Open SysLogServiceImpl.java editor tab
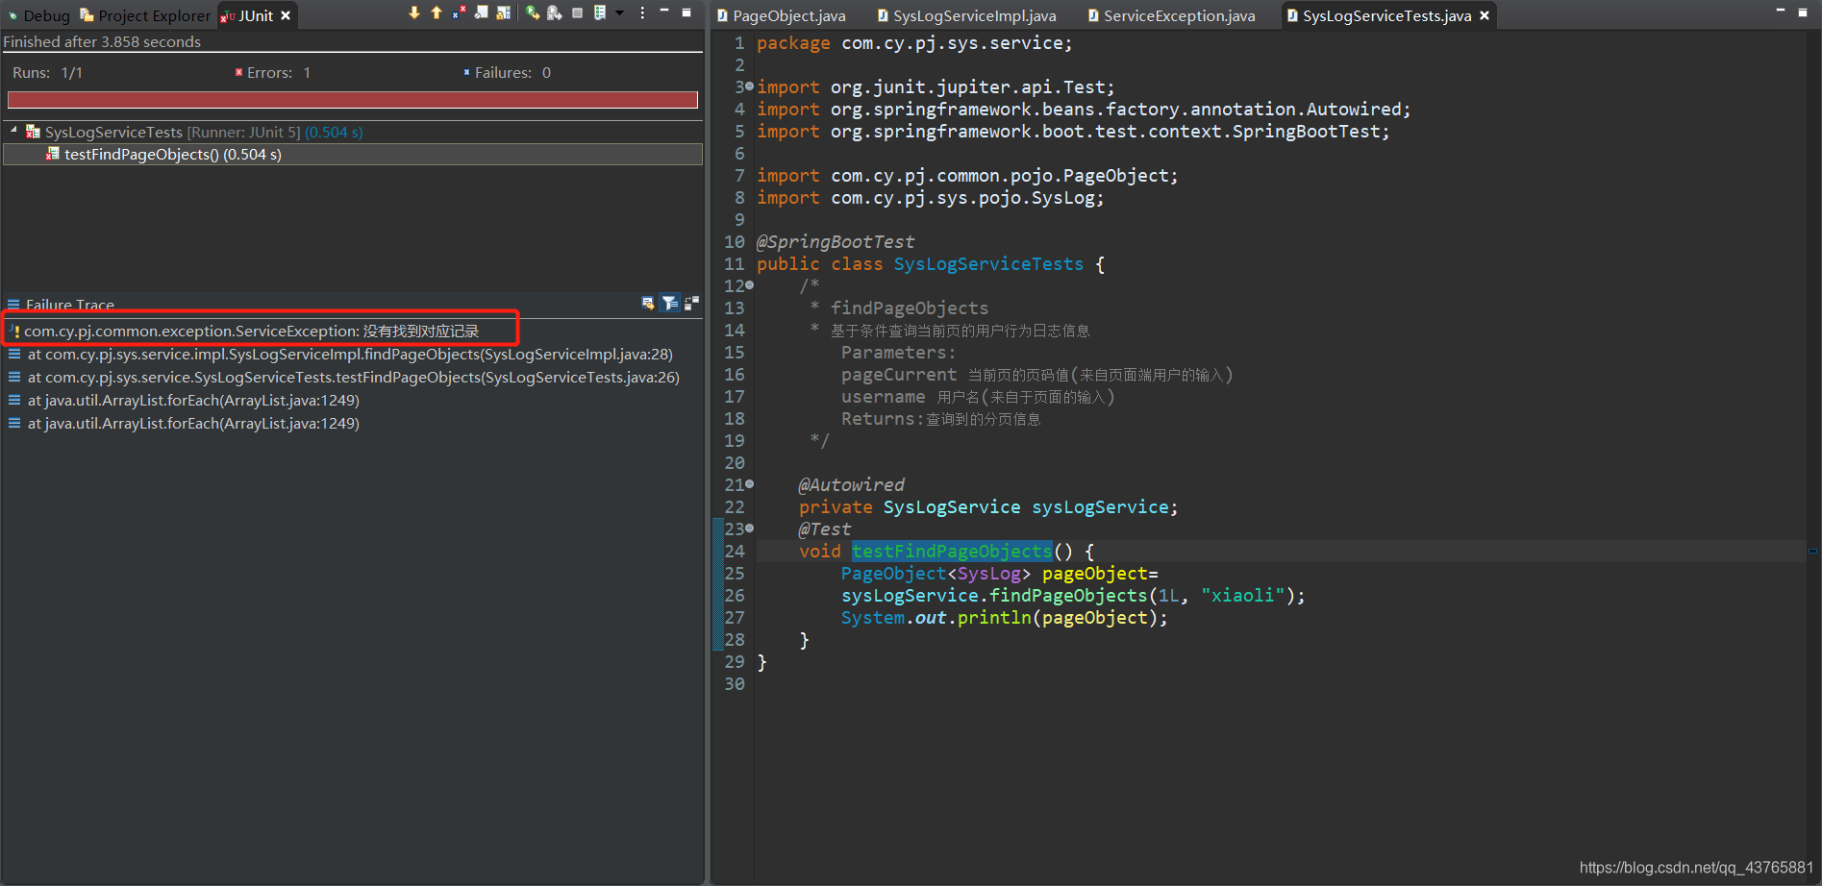 (966, 15)
